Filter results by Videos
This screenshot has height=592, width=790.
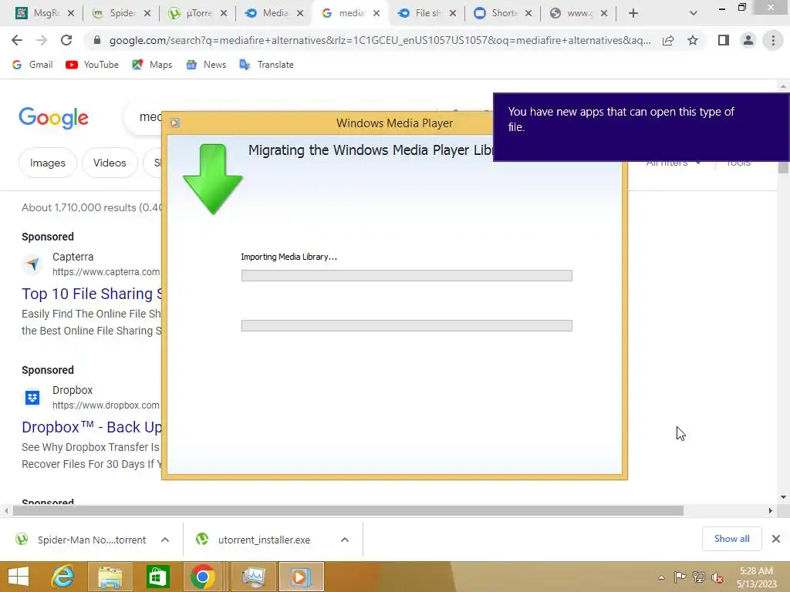[x=110, y=163]
